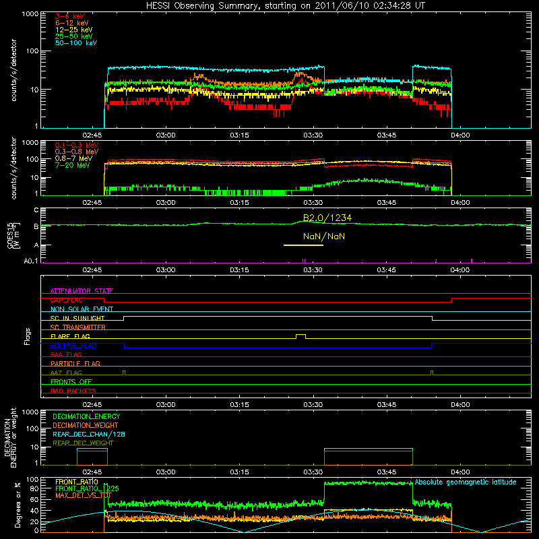
Task: Click the yellow flare interval bar under NaN/NaN
Action: coord(303,245)
